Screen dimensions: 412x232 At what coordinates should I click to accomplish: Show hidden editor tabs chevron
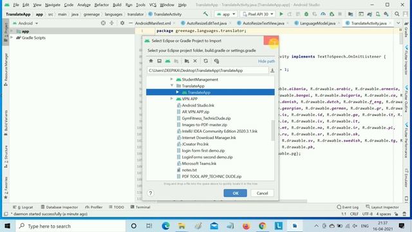coord(398,23)
